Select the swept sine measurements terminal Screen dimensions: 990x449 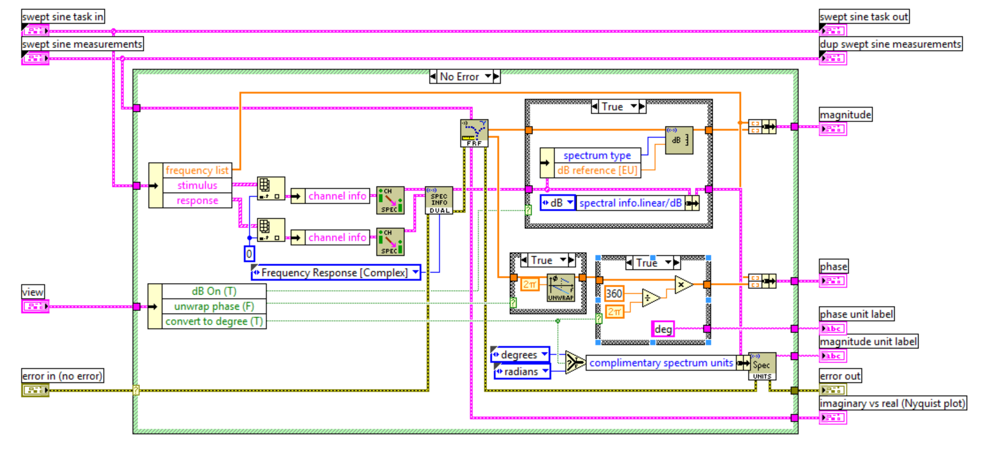35,58
